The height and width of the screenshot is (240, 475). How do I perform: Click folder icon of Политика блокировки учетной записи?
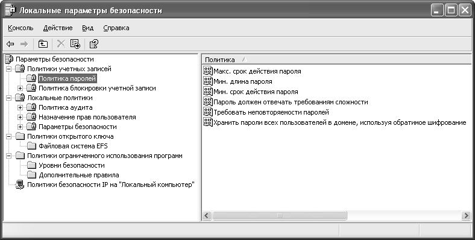pos(31,88)
